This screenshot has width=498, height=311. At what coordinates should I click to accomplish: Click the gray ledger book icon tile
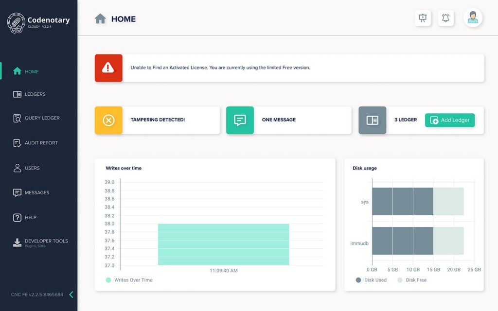click(x=372, y=121)
